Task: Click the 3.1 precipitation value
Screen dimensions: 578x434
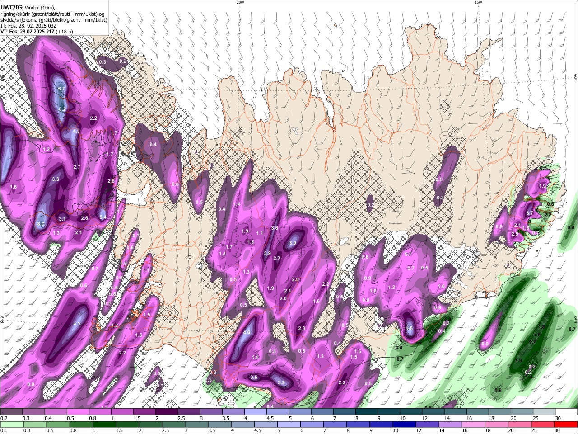Action: pos(62,219)
